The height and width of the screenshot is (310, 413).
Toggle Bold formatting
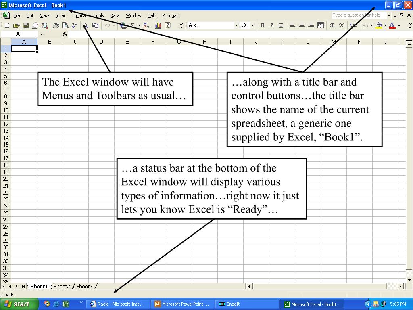click(x=262, y=25)
